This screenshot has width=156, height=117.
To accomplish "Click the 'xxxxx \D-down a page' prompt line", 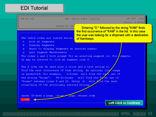I will (58, 96).
